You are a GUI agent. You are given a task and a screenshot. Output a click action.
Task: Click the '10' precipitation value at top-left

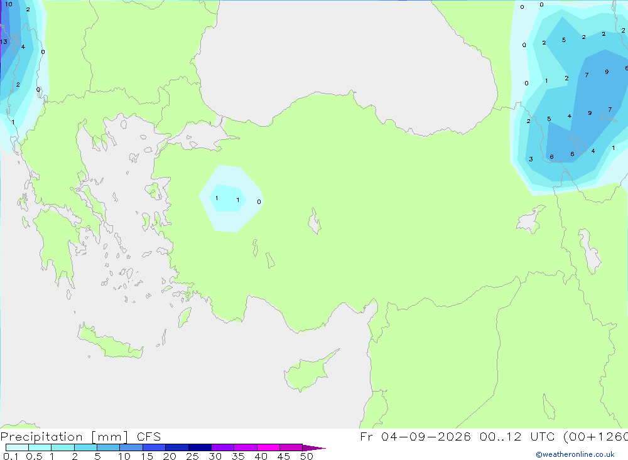(8, 4)
